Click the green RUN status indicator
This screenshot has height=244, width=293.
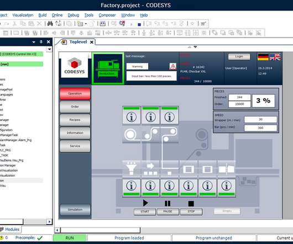coord(70,238)
